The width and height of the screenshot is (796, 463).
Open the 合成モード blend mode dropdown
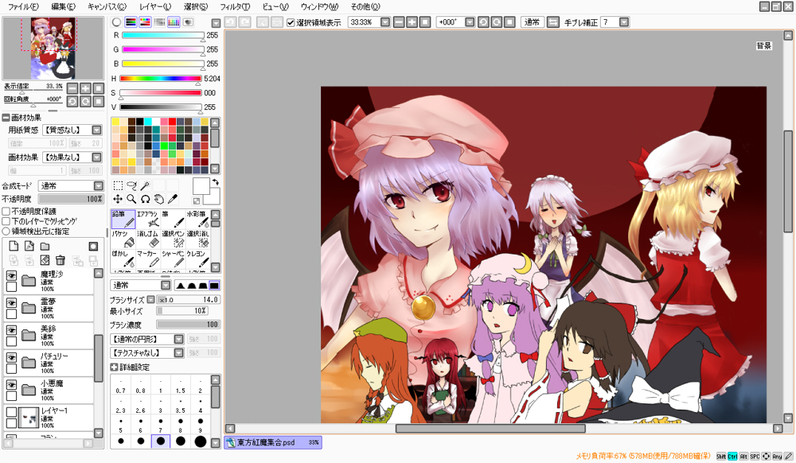99,185
